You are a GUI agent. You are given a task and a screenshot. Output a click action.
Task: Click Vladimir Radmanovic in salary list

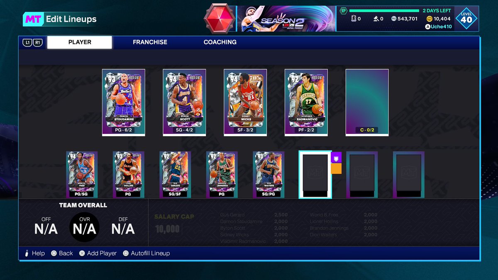point(244,241)
